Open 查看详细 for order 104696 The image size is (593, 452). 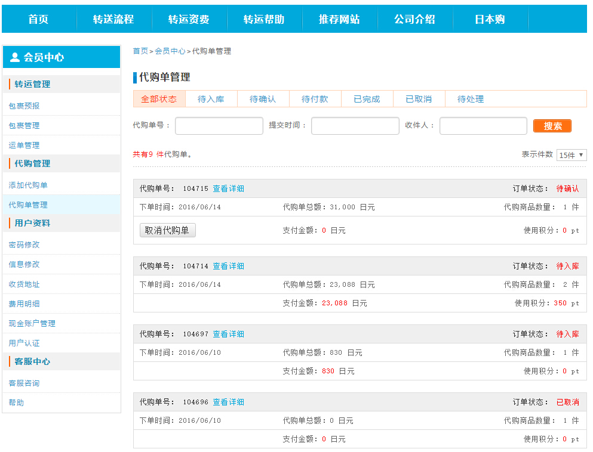pos(228,402)
